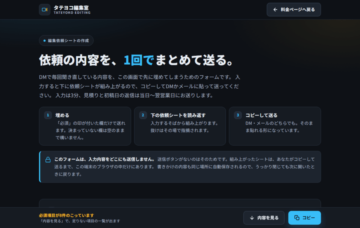
Task: Click bold text このフォームは、入力内容をどこにも送信しません。
Action: point(104,159)
